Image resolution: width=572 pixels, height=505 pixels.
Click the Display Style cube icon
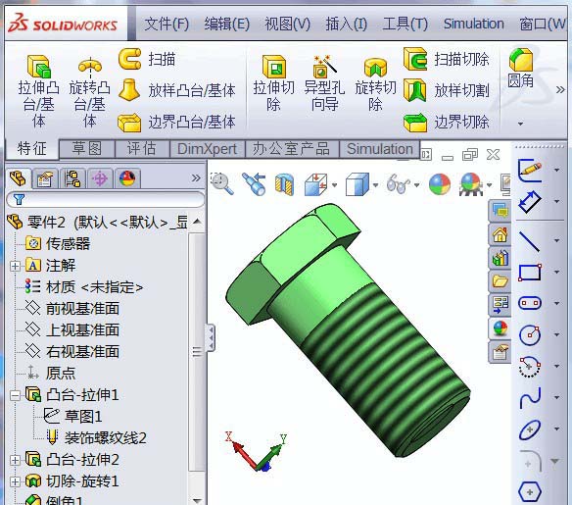point(357,184)
